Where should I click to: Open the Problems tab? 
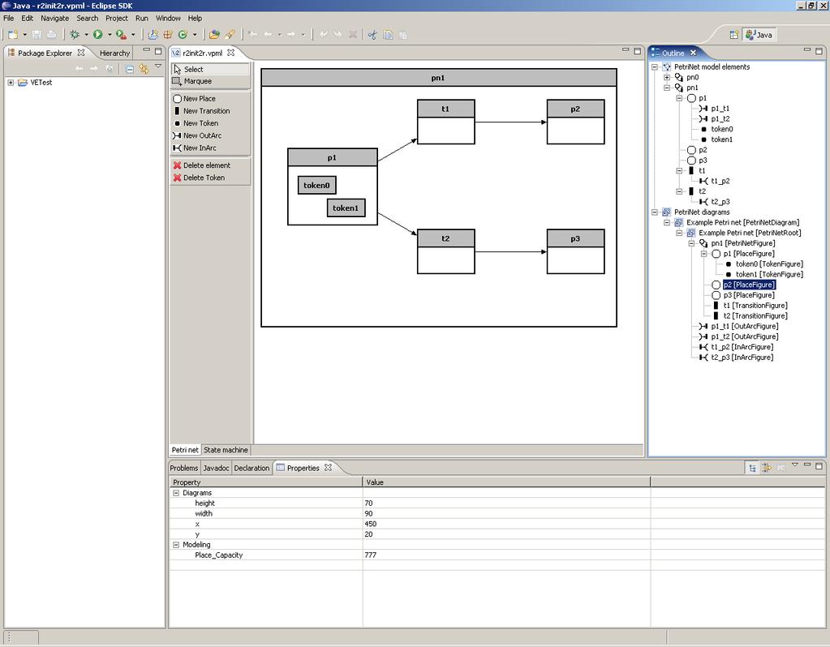coord(183,468)
